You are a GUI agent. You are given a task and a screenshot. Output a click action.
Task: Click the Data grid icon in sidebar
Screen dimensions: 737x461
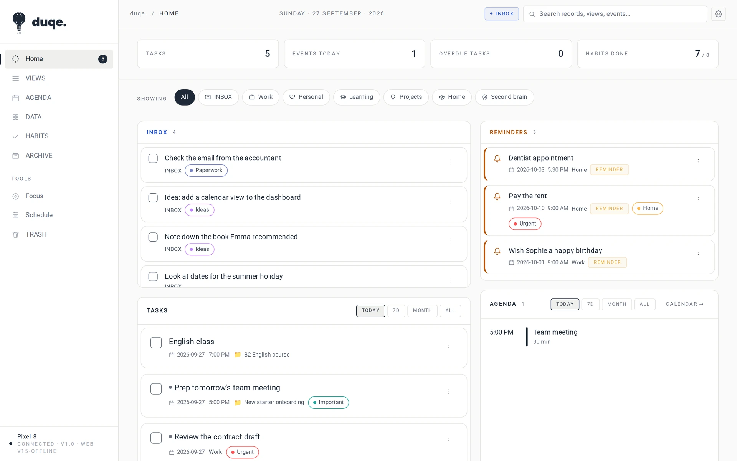coord(16,117)
